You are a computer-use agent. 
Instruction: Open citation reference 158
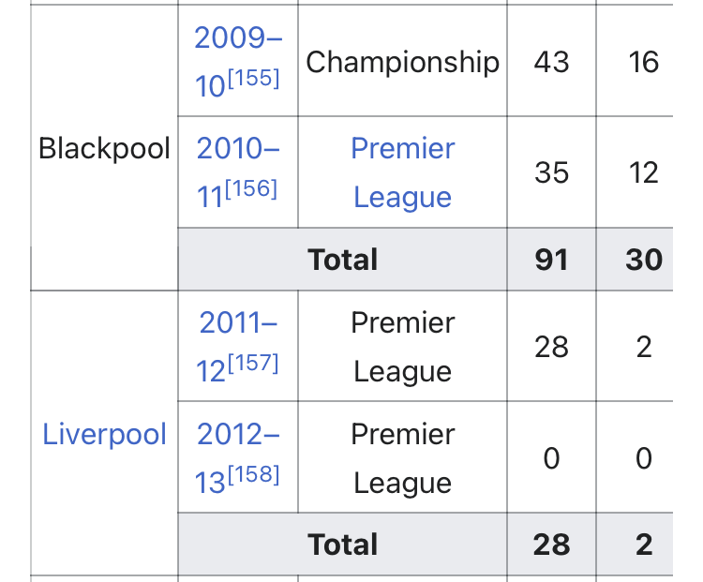click(x=254, y=474)
